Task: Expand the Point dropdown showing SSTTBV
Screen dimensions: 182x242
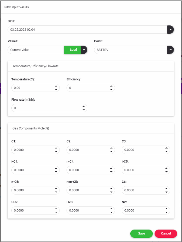Action: 170,50
